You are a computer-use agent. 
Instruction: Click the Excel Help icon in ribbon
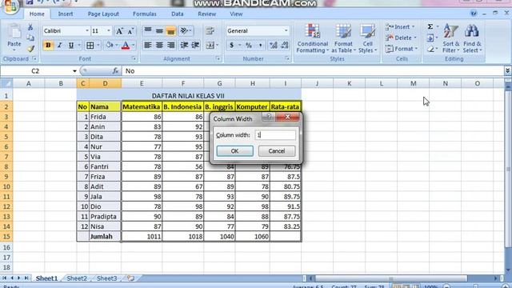click(474, 14)
